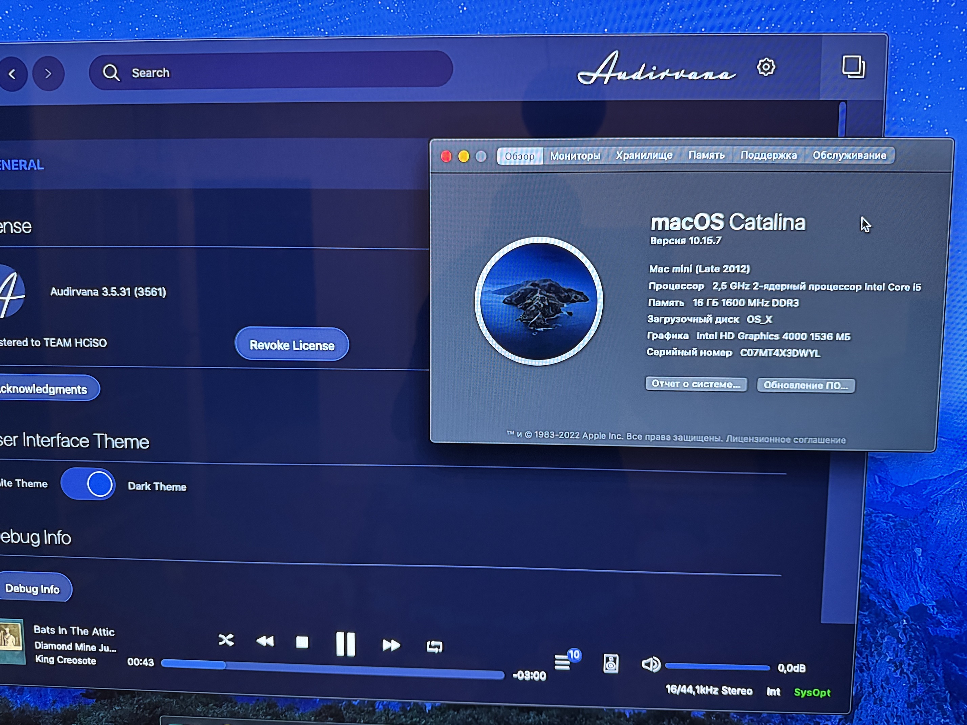Click the macOS Catalina island image
Screen dimensions: 967x725
click(539, 301)
